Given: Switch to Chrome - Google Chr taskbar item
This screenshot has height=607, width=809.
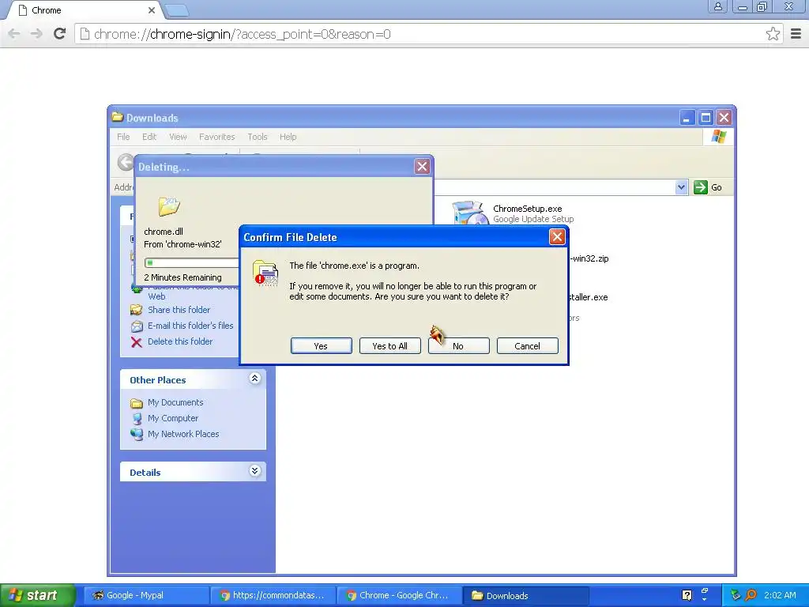Looking at the screenshot, I should 400,595.
